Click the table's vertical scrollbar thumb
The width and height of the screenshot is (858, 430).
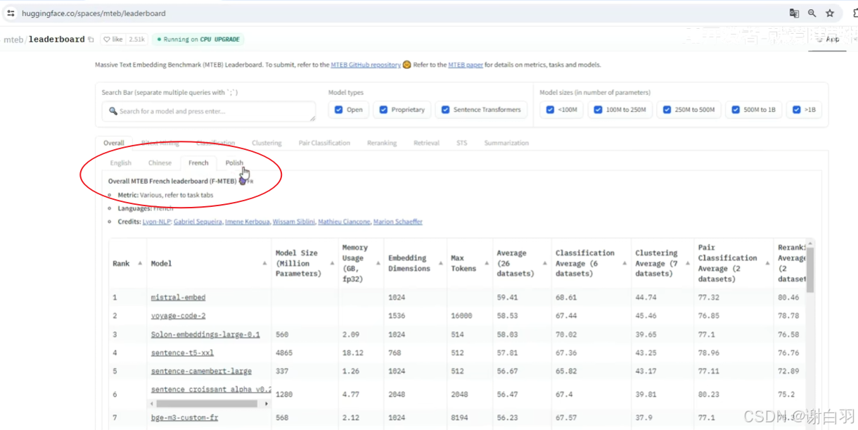point(809,270)
